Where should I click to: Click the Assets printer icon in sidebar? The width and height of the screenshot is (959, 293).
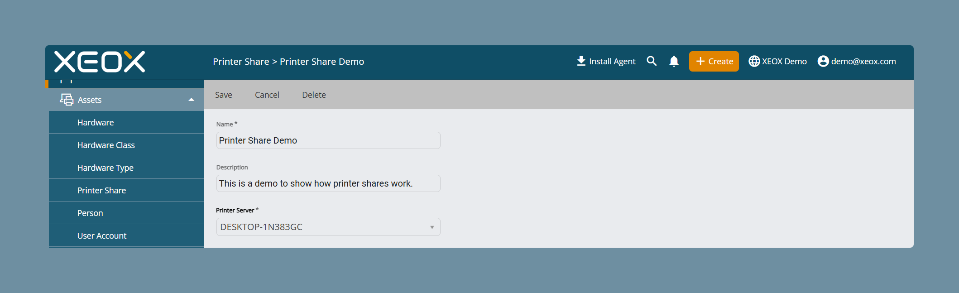[67, 100]
